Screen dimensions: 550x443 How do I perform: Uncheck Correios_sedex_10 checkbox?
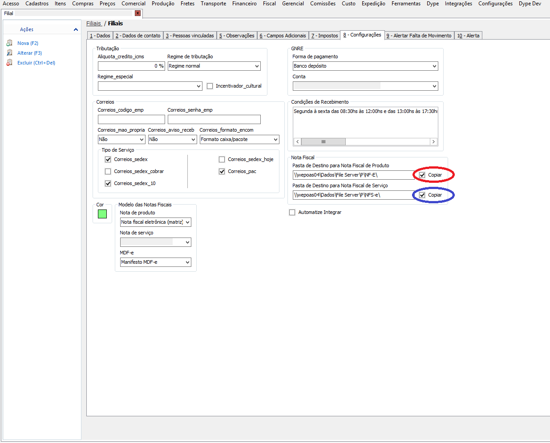(108, 184)
